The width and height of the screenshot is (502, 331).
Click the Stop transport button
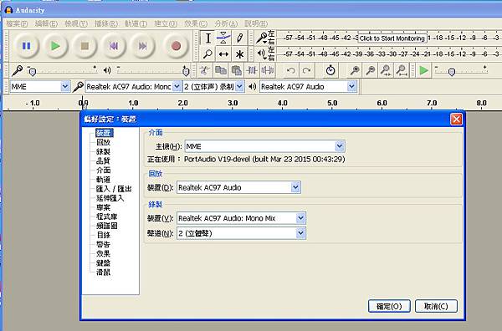point(85,46)
